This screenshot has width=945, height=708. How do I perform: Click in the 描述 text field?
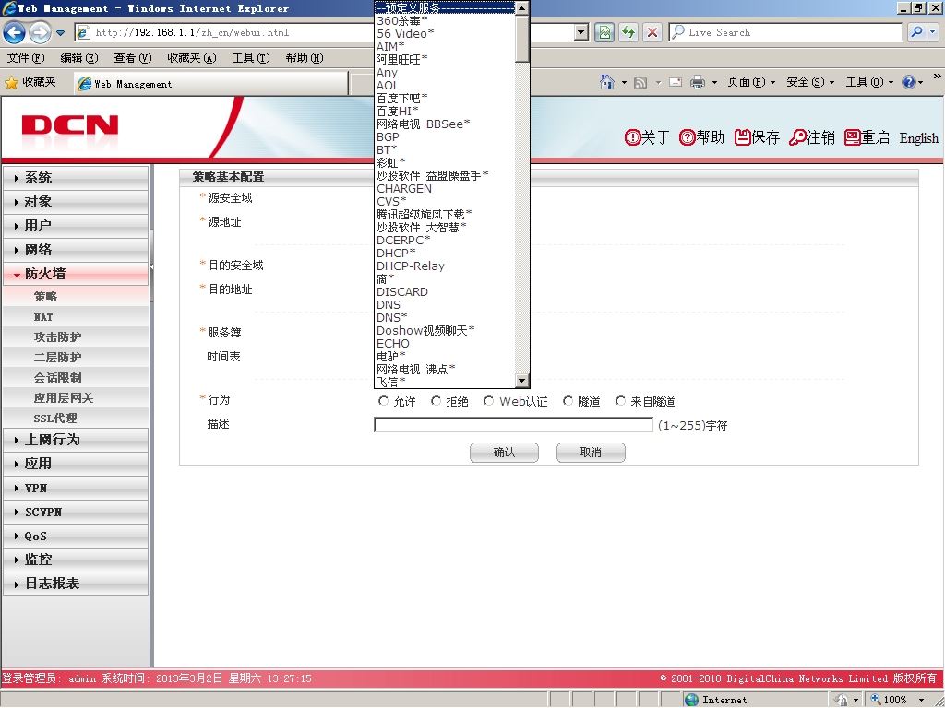[513, 425]
